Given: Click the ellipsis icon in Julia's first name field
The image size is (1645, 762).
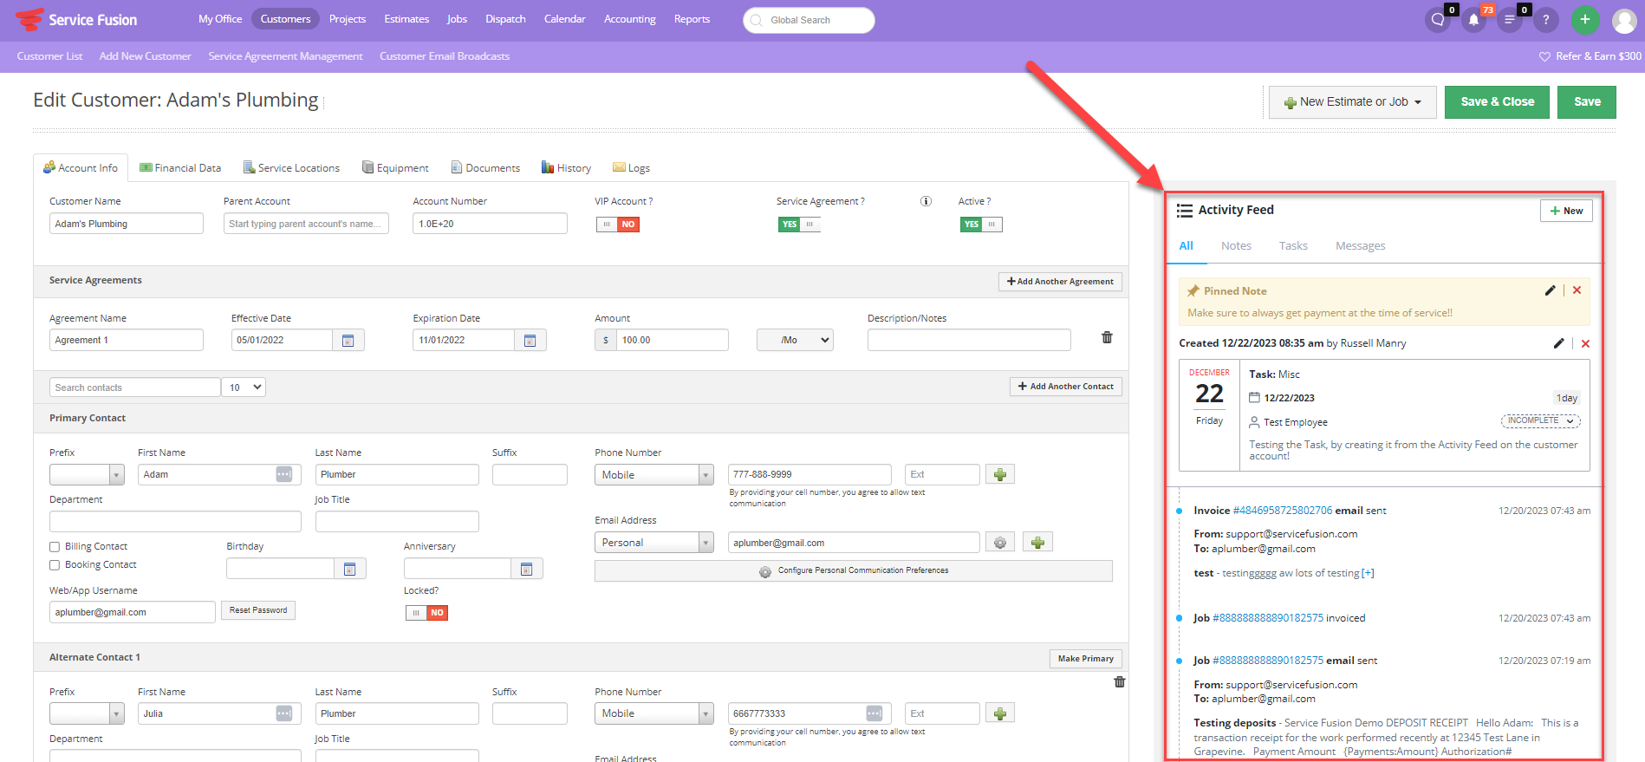Looking at the screenshot, I should tap(284, 713).
